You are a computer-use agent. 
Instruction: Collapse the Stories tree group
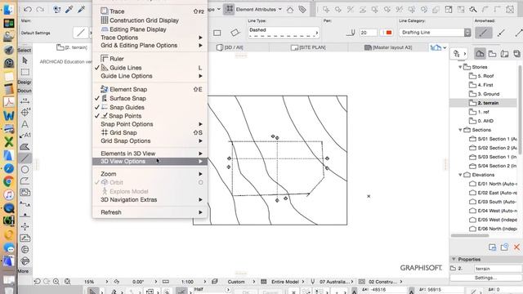click(x=460, y=67)
